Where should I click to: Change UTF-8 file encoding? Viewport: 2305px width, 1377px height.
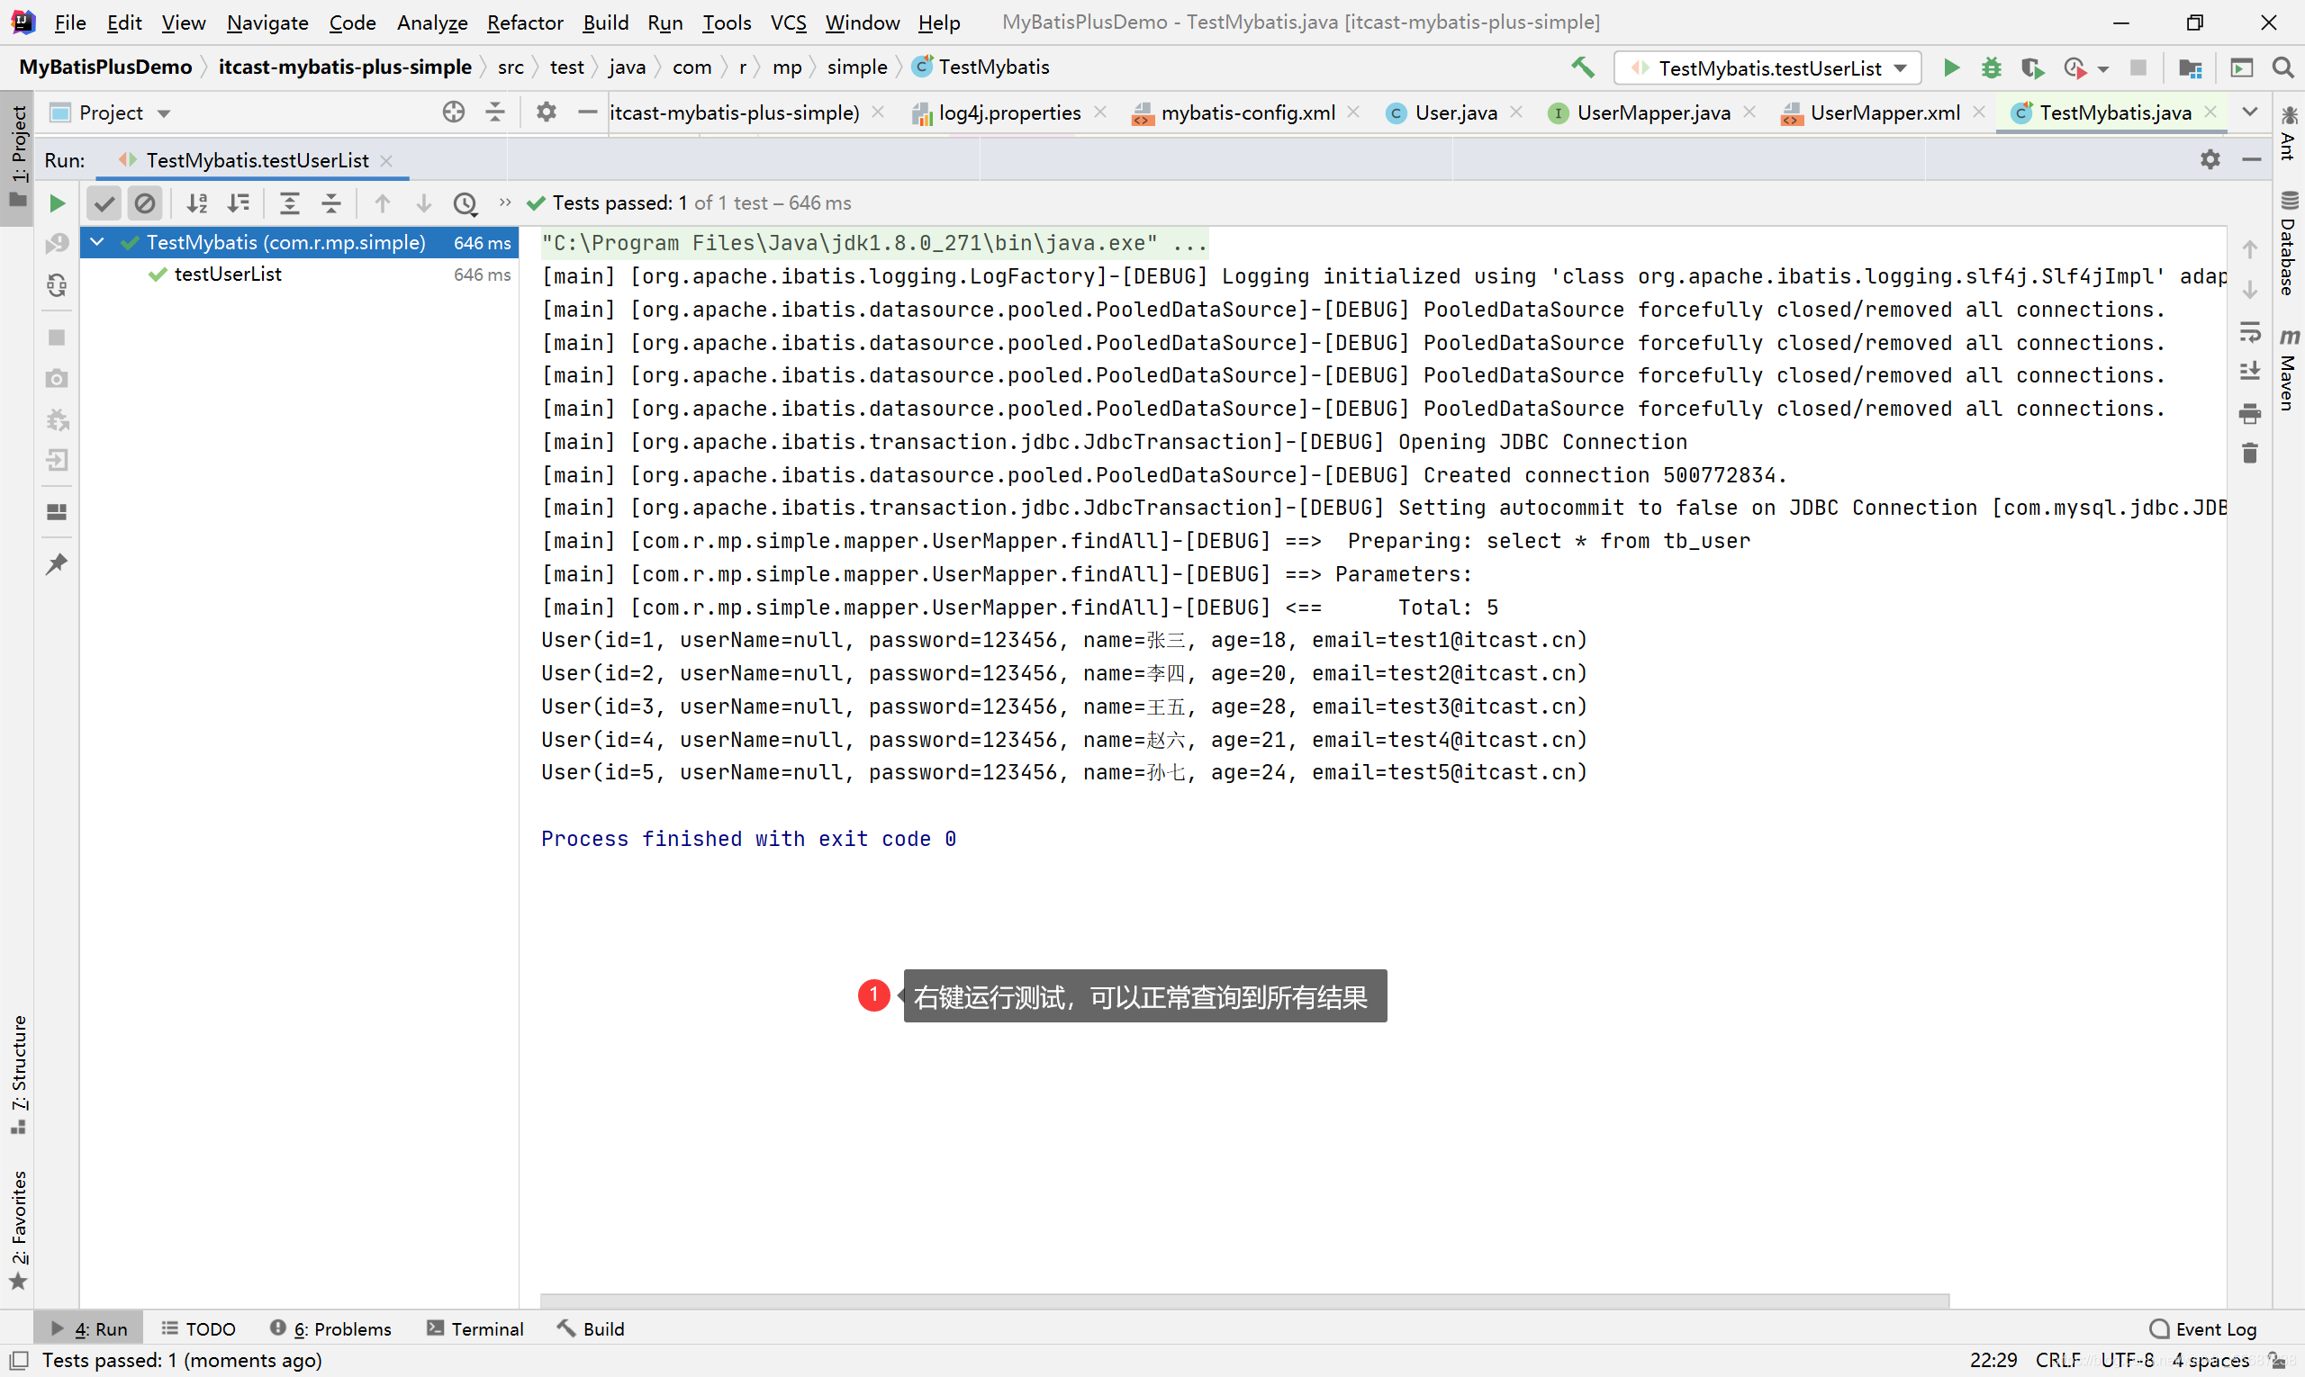(2127, 1360)
